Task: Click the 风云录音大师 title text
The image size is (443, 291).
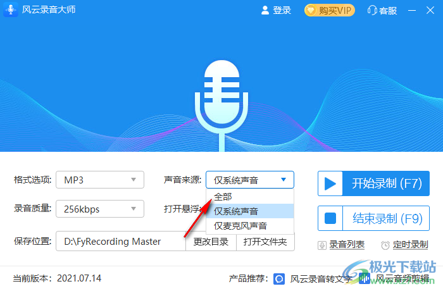Action: (x=49, y=9)
